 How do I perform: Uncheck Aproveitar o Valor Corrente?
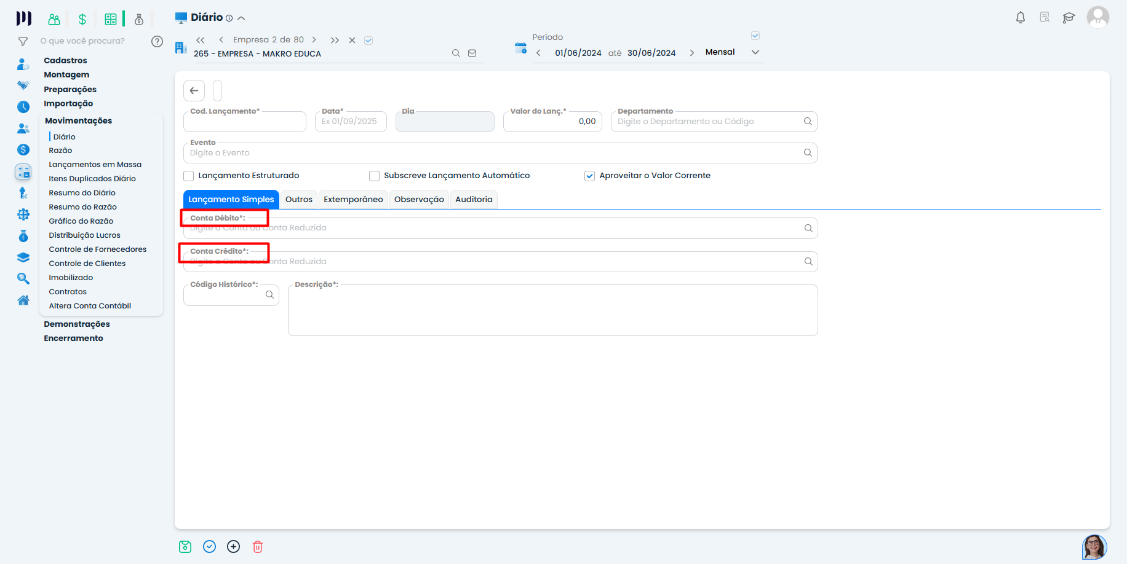click(589, 176)
